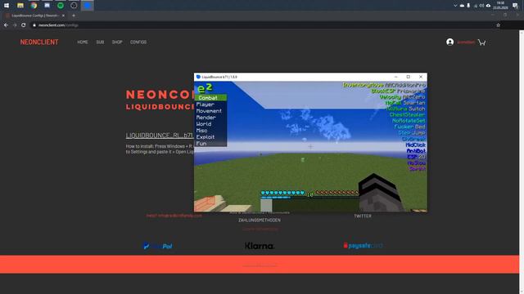This screenshot has width=524, height=294.
Task: Click the Velocity module entry
Action: [402, 97]
